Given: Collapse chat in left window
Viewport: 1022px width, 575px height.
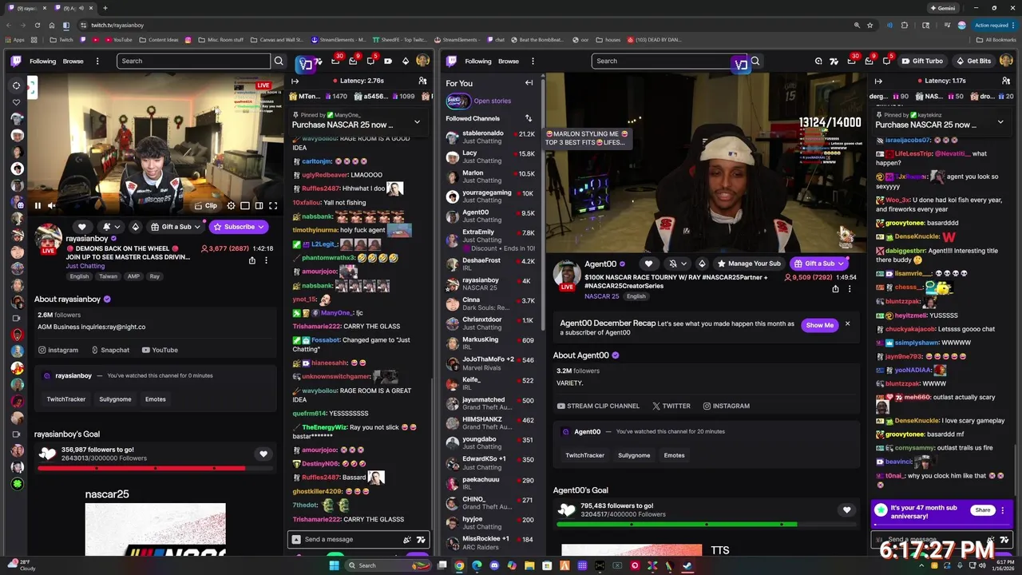Looking at the screenshot, I should coord(295,81).
